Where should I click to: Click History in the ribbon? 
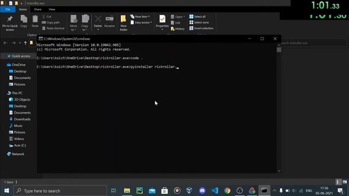pos(178,29)
